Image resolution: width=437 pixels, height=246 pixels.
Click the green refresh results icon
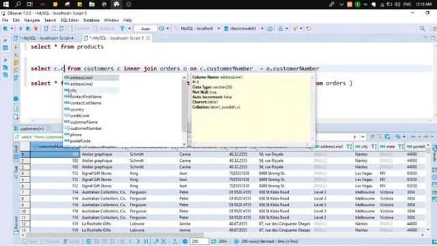pyautogui.click(x=214, y=241)
